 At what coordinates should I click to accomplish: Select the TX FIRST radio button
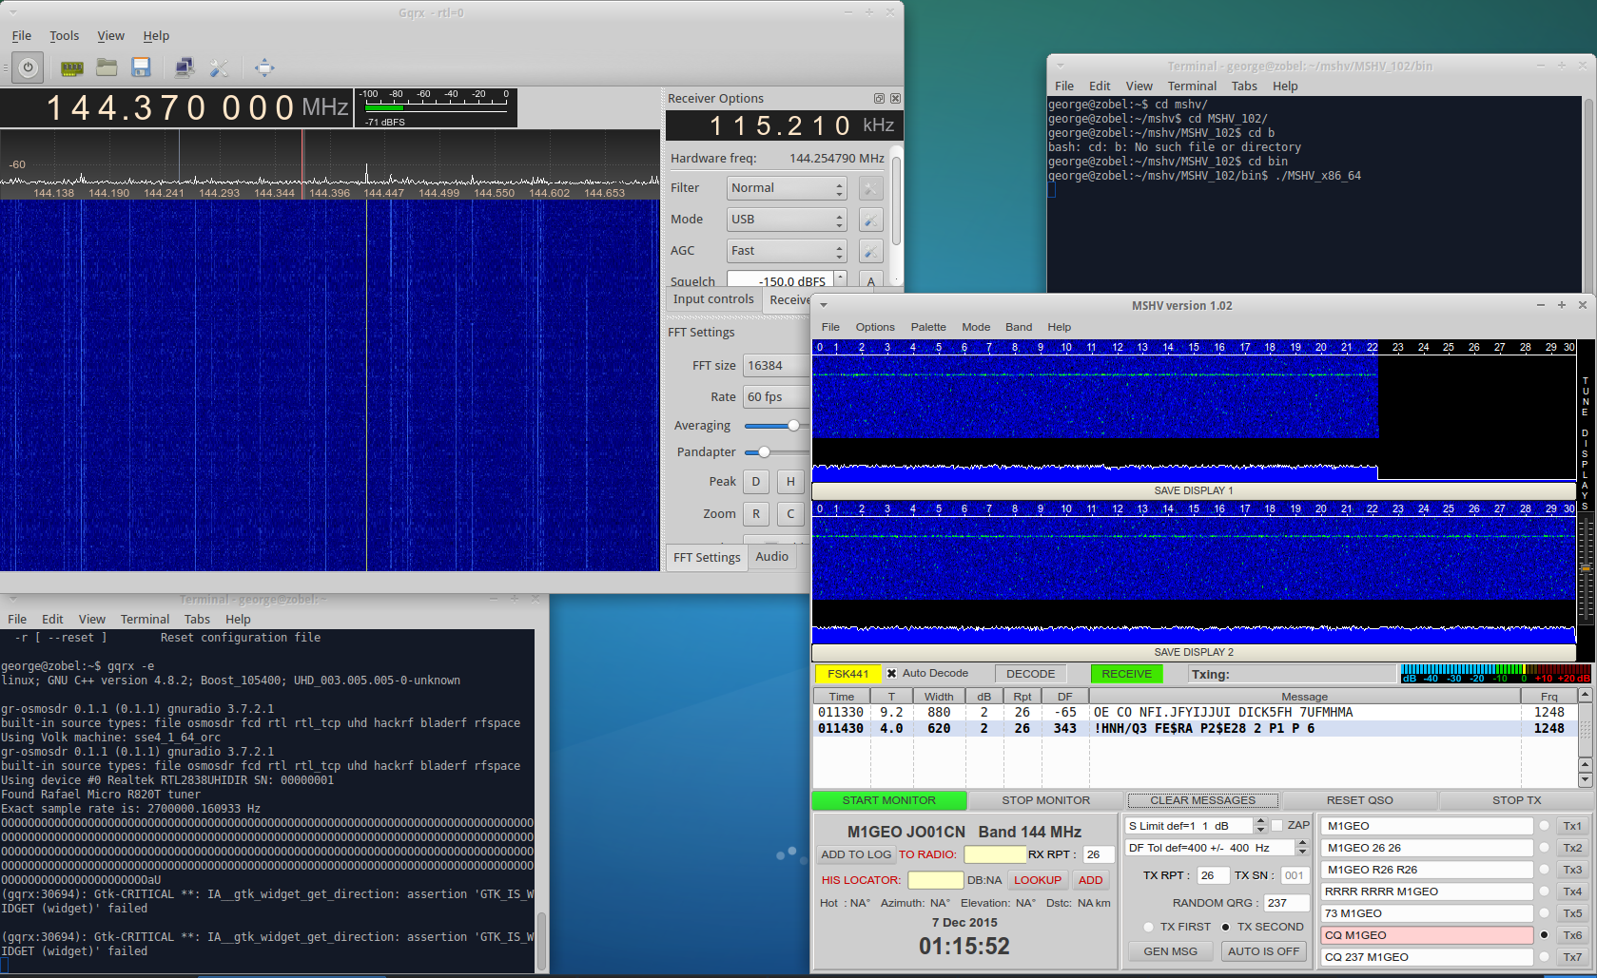[x=1148, y=927]
